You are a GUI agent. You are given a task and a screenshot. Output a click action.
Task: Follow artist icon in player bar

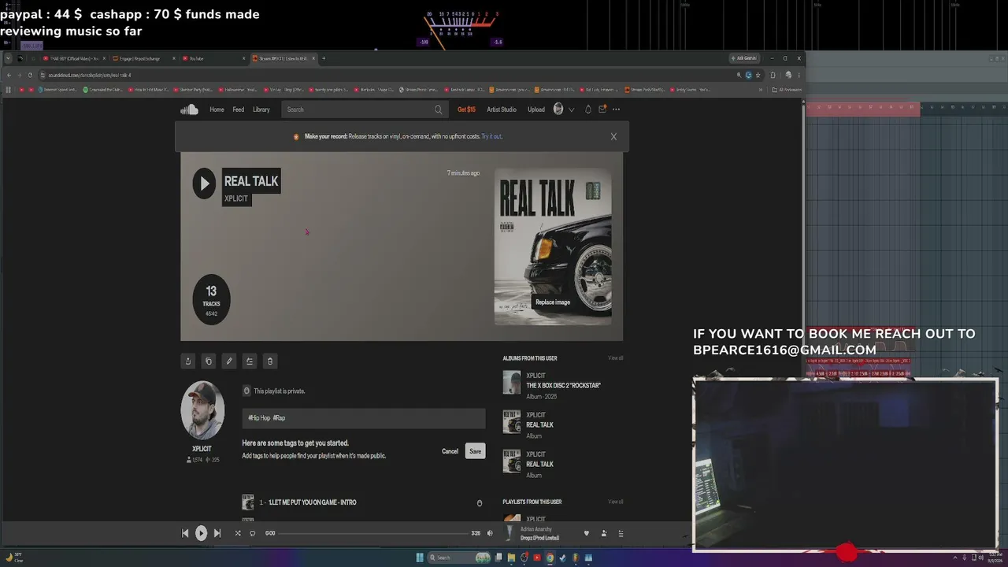[x=604, y=533]
